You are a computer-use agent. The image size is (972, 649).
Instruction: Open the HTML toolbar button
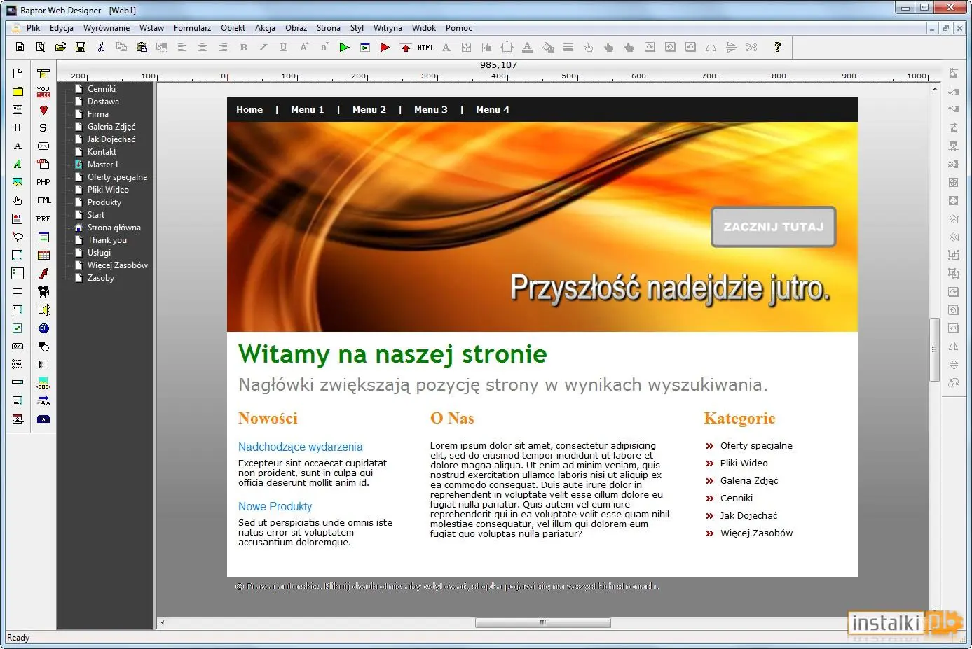pos(425,48)
